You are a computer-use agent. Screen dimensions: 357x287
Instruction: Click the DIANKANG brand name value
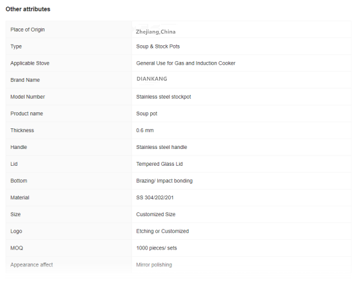click(x=152, y=79)
